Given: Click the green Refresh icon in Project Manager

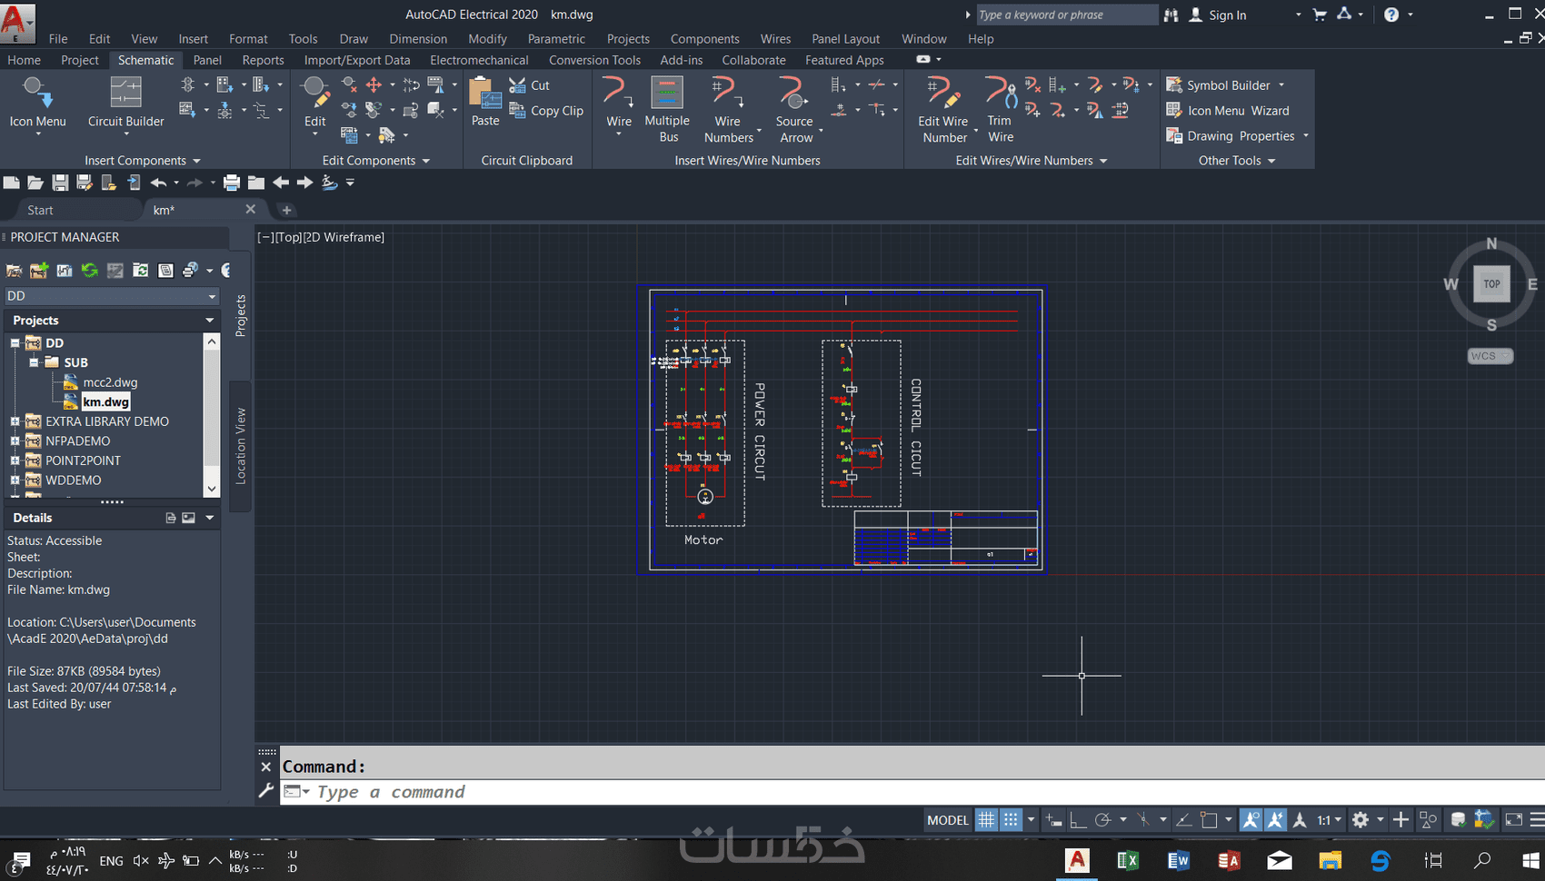Looking at the screenshot, I should pyautogui.click(x=89, y=271).
